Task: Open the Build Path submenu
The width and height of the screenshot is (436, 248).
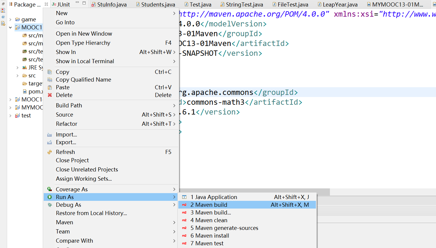Action: pos(111,106)
